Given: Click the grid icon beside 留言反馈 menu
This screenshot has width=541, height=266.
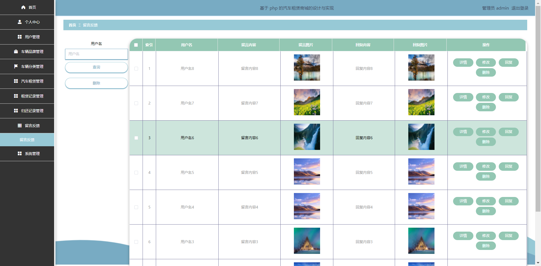Looking at the screenshot, I should [x=20, y=126].
